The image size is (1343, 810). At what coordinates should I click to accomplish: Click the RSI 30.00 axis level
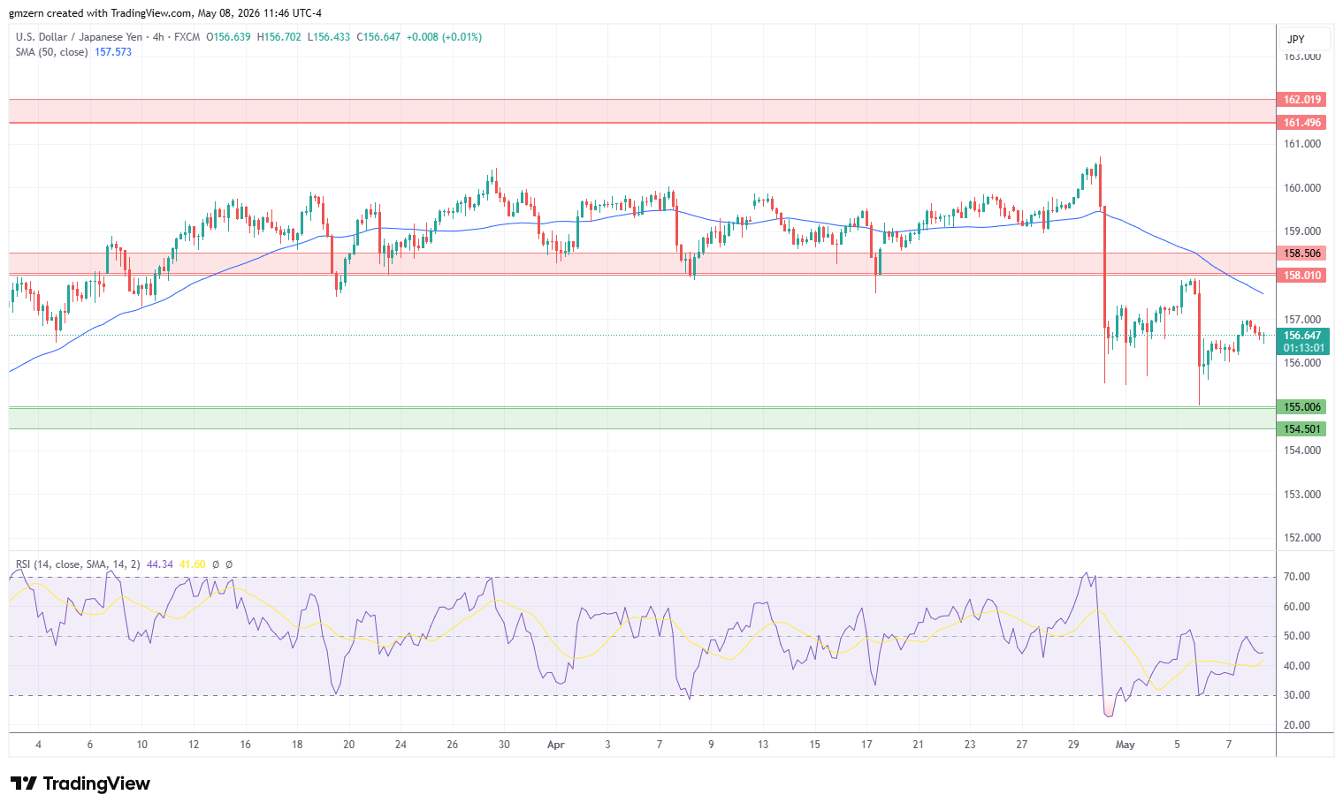pyautogui.click(x=1297, y=695)
